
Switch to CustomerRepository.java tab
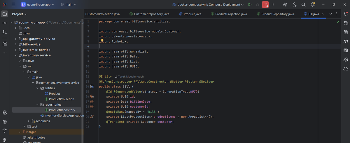[149, 14]
